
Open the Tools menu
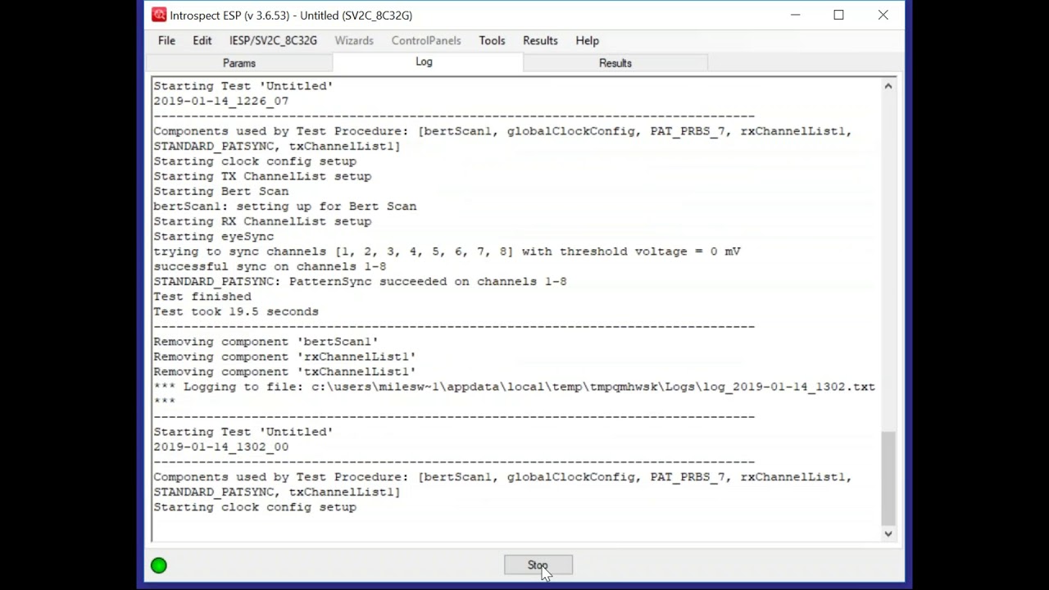(x=492, y=40)
